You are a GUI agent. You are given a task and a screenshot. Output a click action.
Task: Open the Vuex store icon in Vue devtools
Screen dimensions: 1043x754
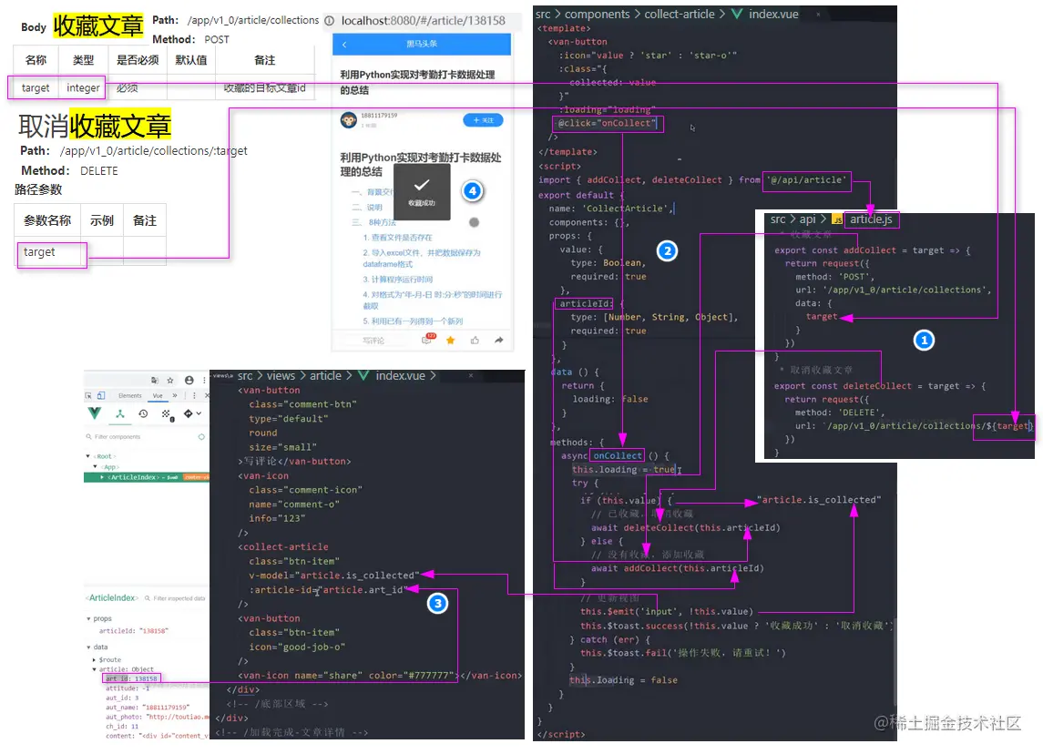click(x=168, y=415)
